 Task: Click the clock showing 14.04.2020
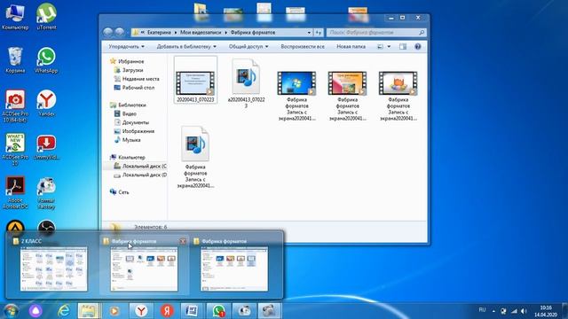point(546,311)
